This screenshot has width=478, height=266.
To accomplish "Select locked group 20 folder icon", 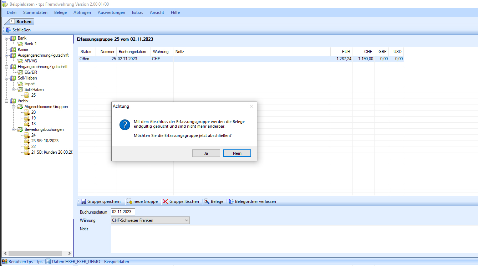I will 26,112.
